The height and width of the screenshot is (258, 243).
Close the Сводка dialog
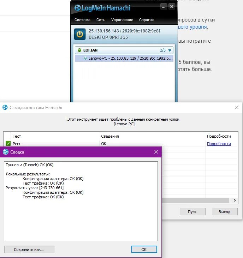click(156, 152)
